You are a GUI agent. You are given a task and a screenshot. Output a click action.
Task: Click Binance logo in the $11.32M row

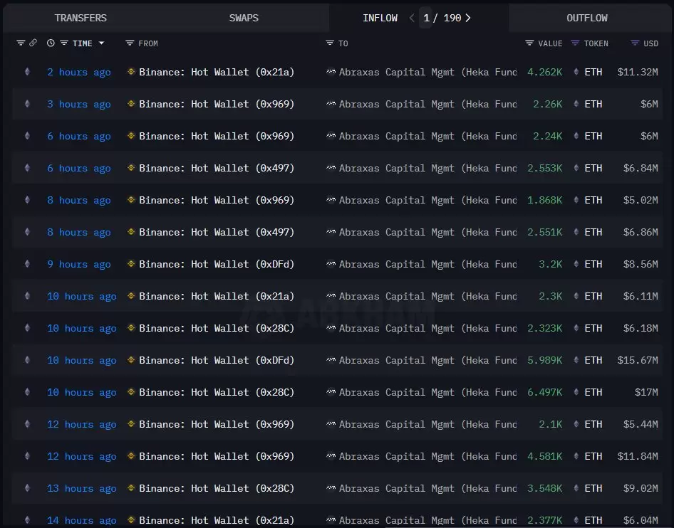coord(131,72)
